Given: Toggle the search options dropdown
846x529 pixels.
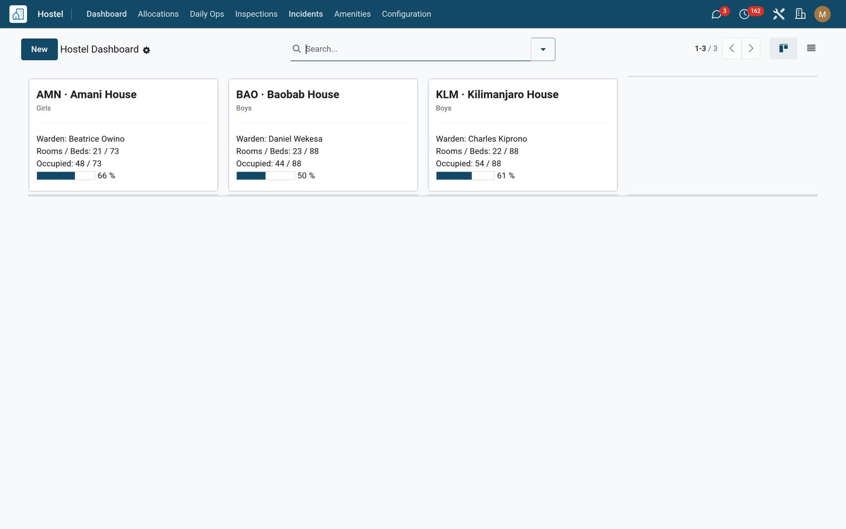Looking at the screenshot, I should [x=543, y=49].
